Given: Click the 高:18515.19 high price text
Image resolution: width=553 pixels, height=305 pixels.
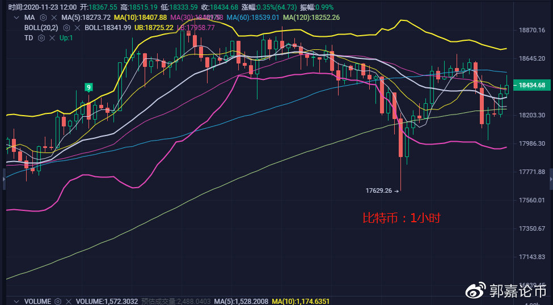Looking at the screenshot, I should (138, 7).
